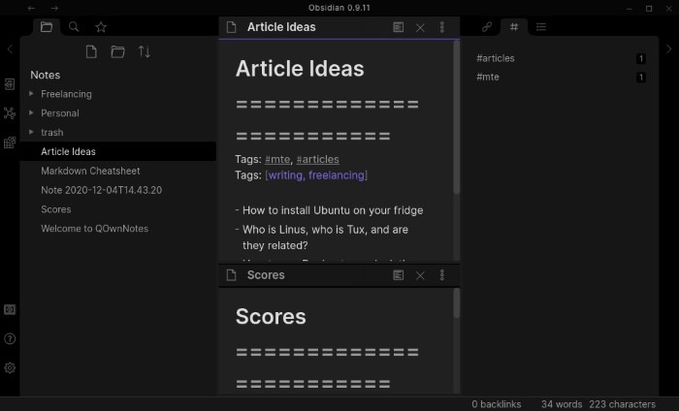Open the markdown format importer ribbon icon
Viewport: 679px width, 411px height.
[10, 142]
